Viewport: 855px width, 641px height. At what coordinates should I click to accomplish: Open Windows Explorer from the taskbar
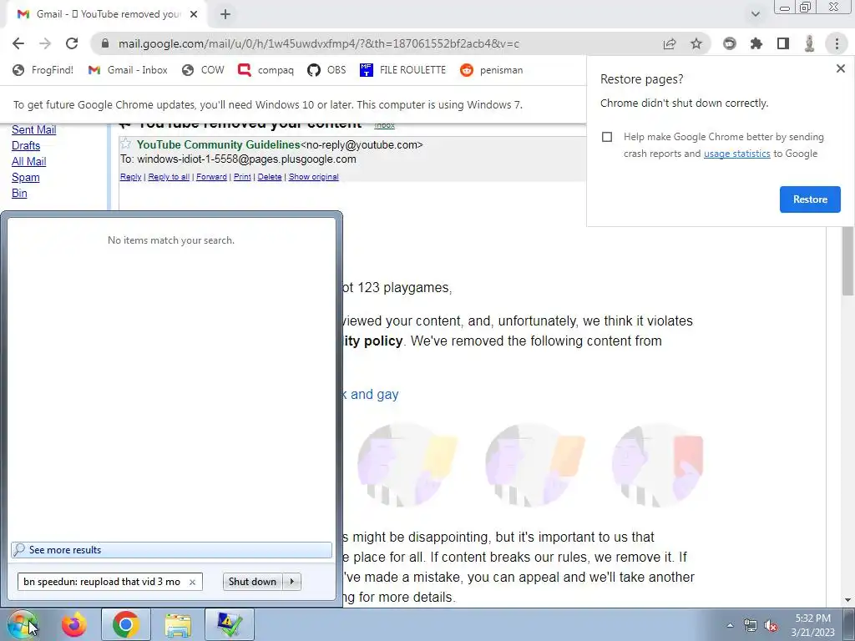(x=178, y=624)
